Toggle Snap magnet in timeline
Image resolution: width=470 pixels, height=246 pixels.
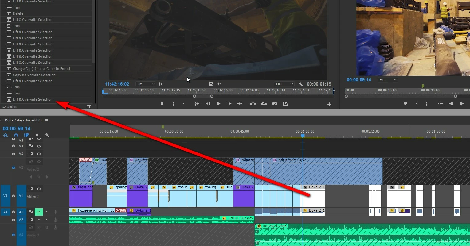pos(16,135)
